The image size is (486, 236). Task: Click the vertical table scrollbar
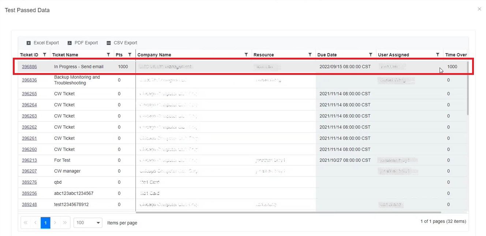467,88
